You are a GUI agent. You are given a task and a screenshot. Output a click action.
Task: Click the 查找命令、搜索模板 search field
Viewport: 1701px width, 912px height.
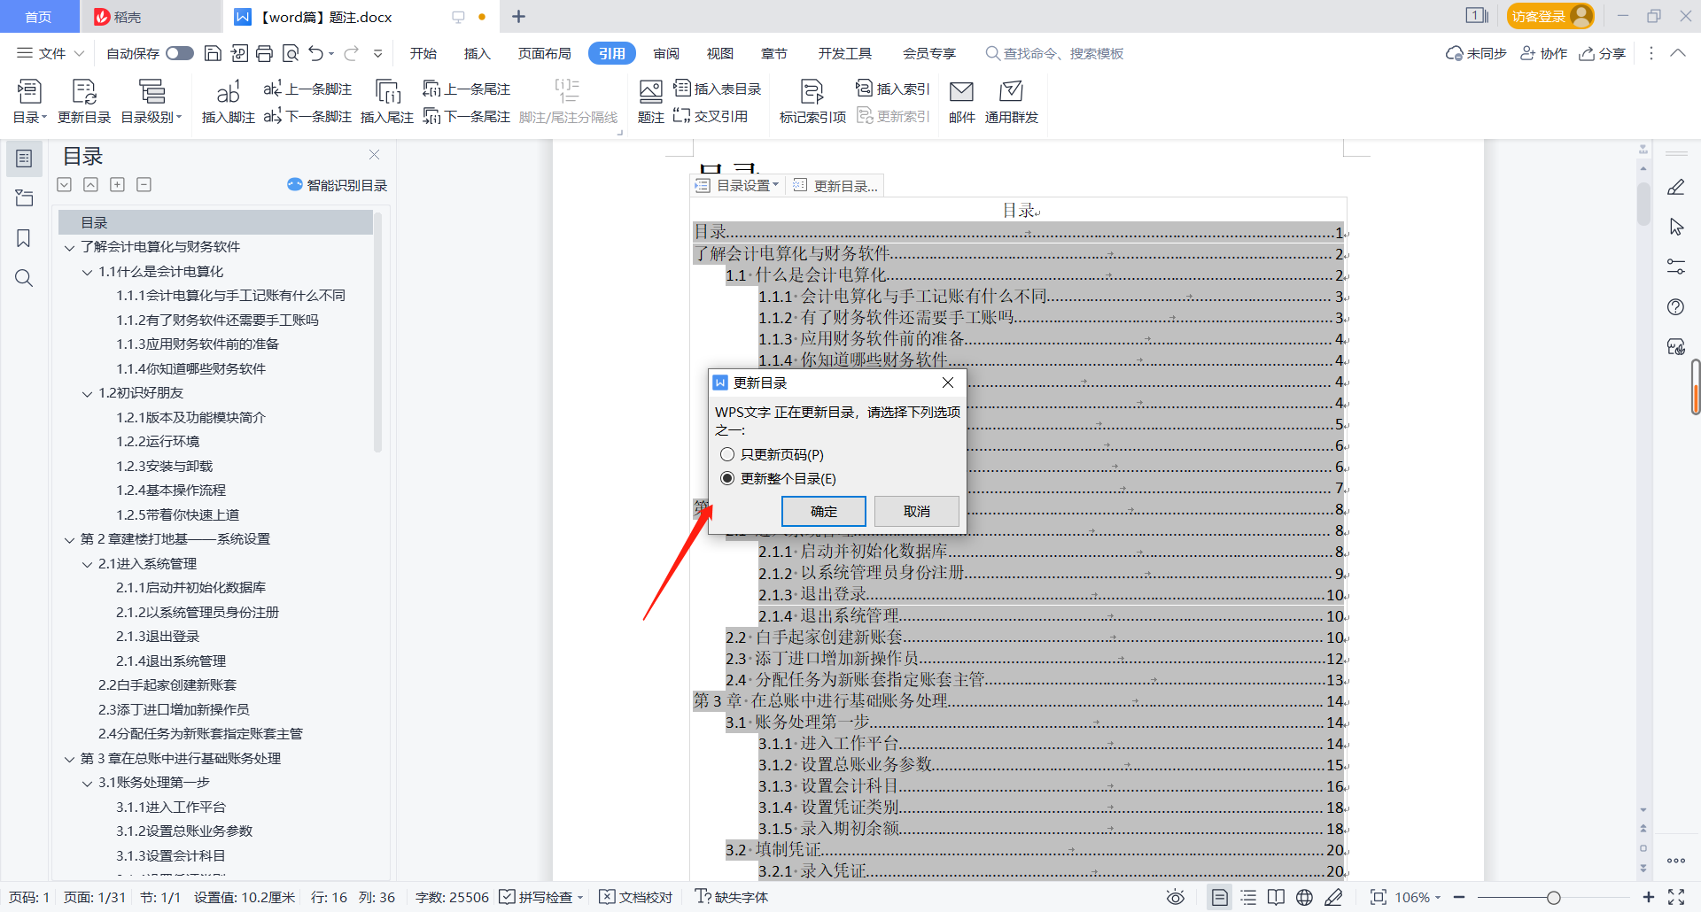[x=1054, y=53]
